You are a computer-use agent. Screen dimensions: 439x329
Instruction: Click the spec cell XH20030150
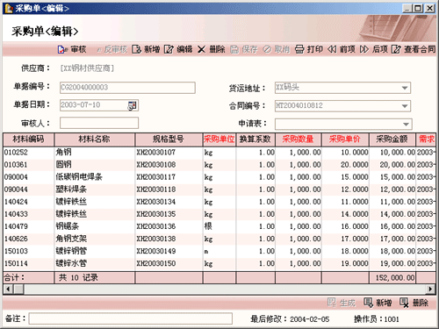[x=169, y=263]
